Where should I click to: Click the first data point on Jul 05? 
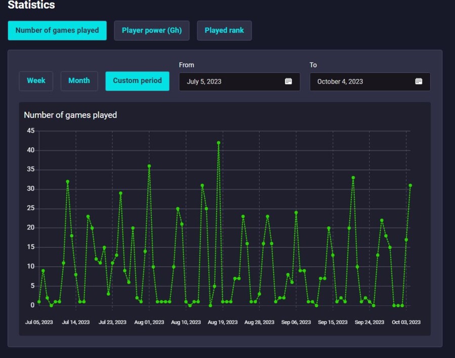pyautogui.click(x=39, y=302)
